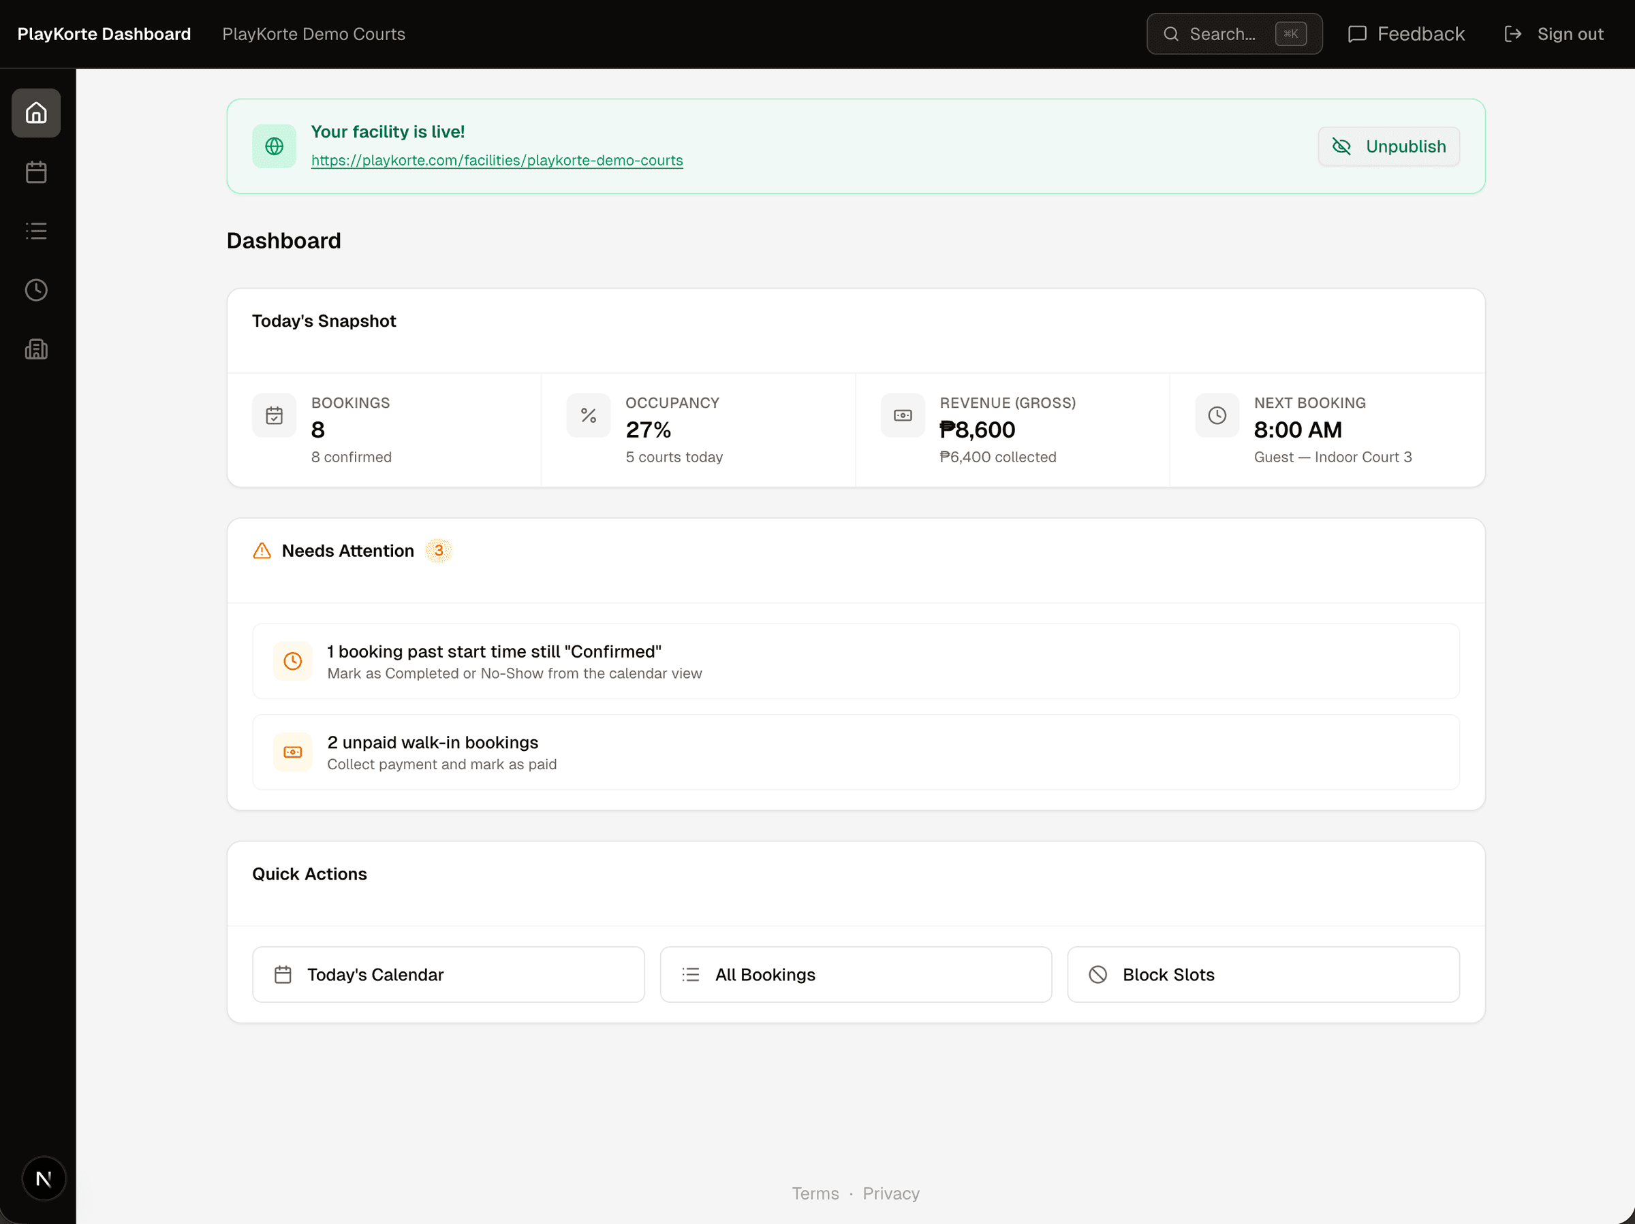Click the globe icon in the facility live banner

[273, 146]
